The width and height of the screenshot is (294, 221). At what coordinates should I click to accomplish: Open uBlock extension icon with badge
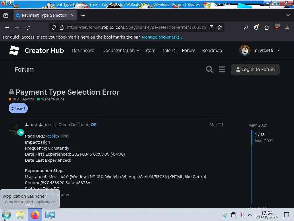coord(277,27)
